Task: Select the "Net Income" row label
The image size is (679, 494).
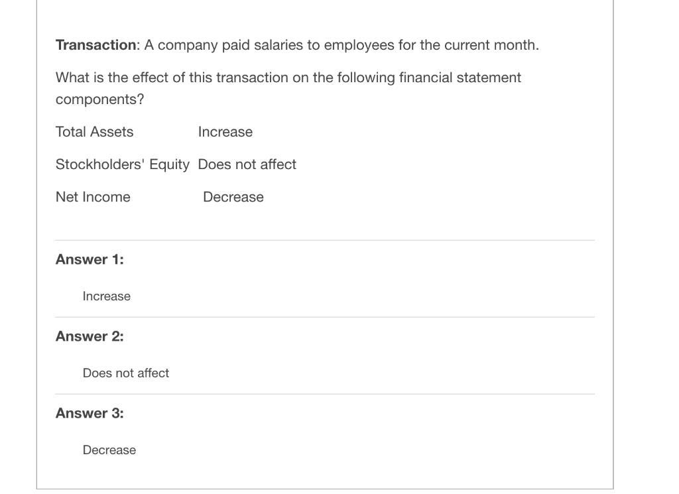Action: (x=93, y=197)
